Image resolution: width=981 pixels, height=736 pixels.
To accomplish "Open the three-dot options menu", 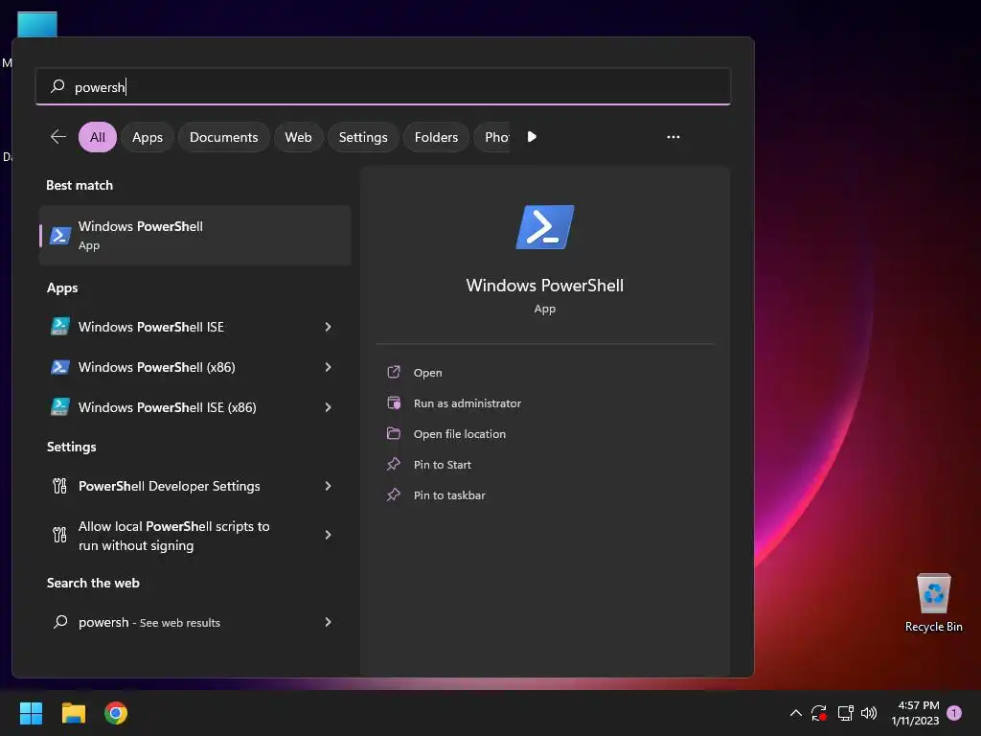I will 673,136.
